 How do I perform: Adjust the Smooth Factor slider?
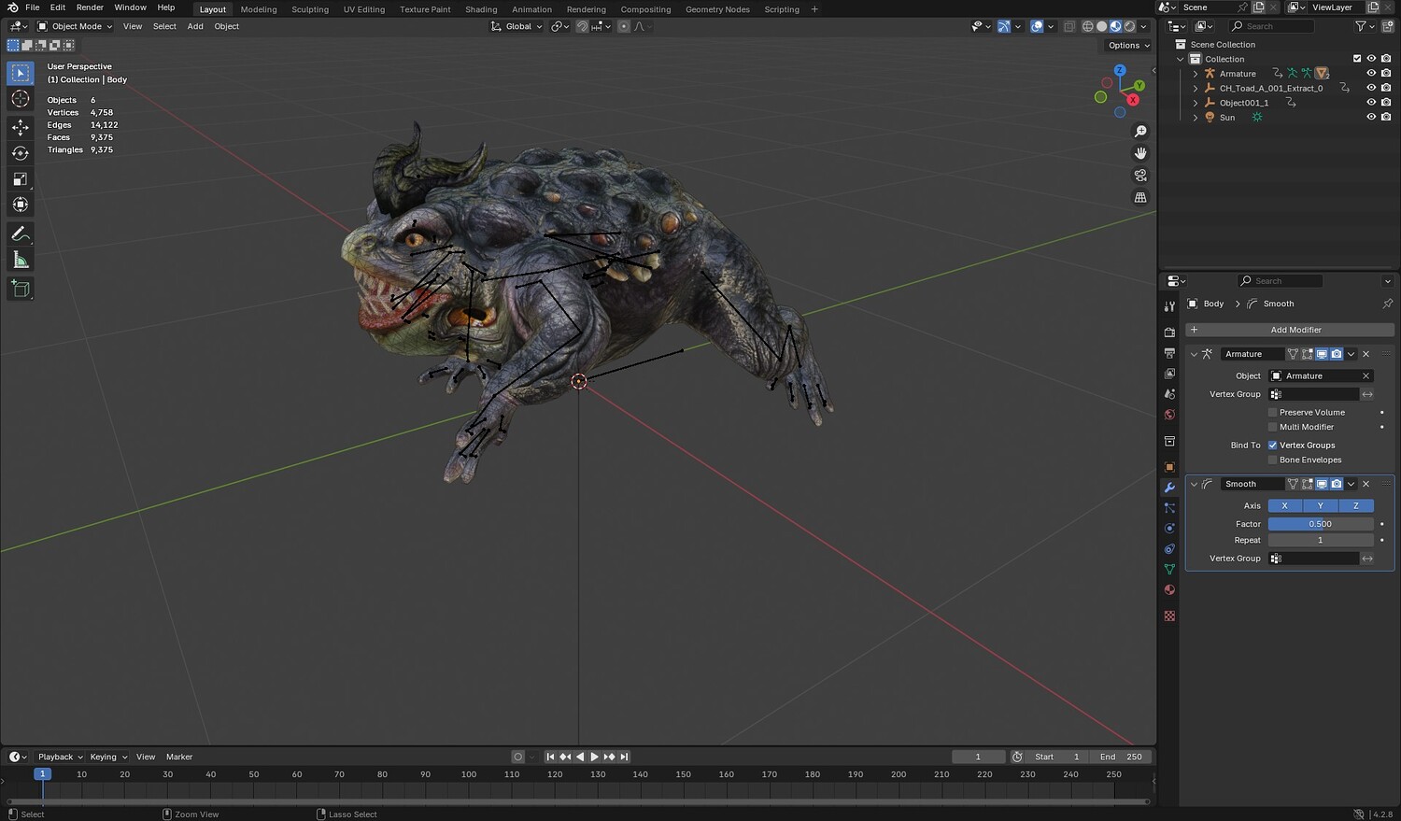pos(1320,524)
